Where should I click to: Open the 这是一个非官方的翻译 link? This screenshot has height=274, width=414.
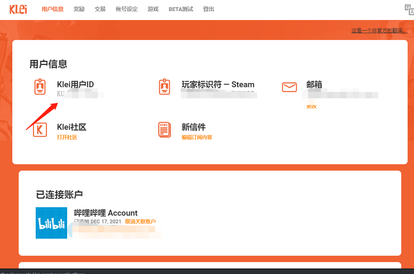380,31
